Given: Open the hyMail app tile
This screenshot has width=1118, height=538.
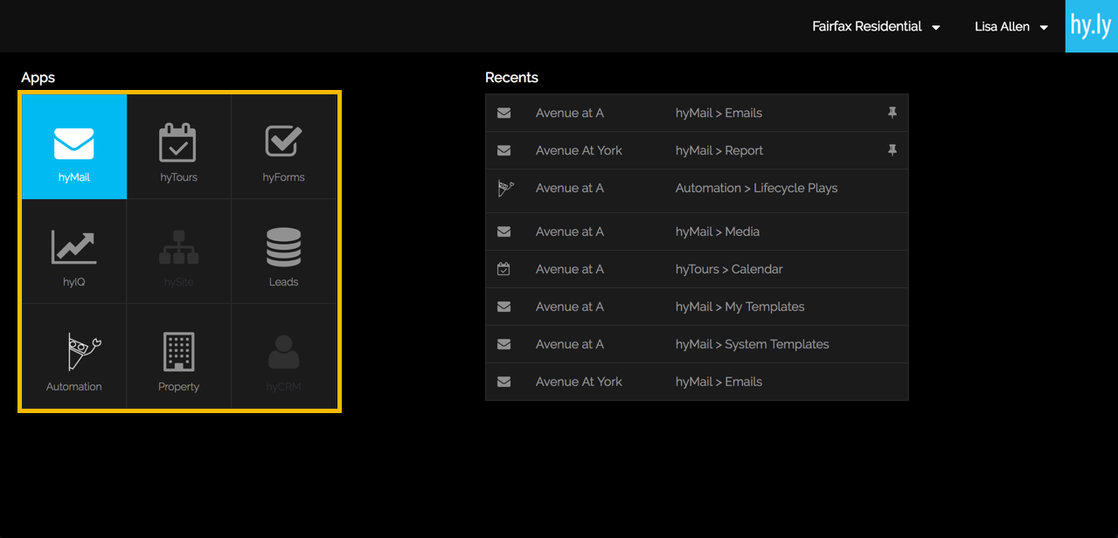Looking at the screenshot, I should [x=74, y=147].
